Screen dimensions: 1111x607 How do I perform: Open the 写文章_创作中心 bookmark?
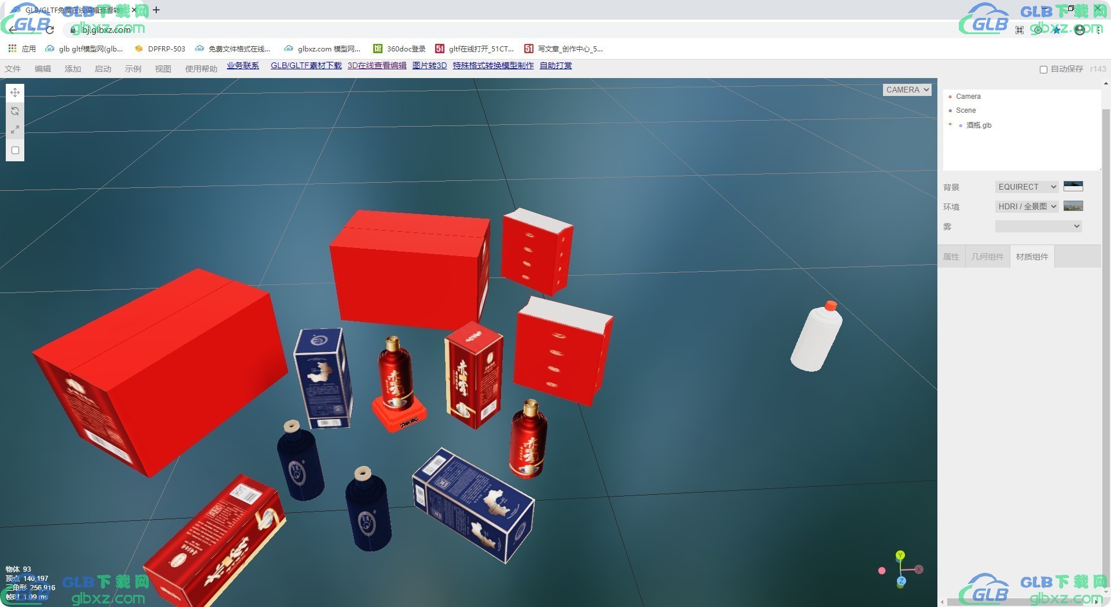click(564, 49)
